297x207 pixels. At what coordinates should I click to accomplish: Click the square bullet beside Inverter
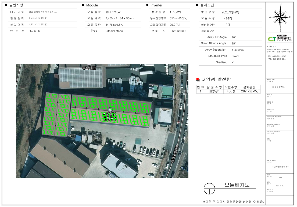147,5
